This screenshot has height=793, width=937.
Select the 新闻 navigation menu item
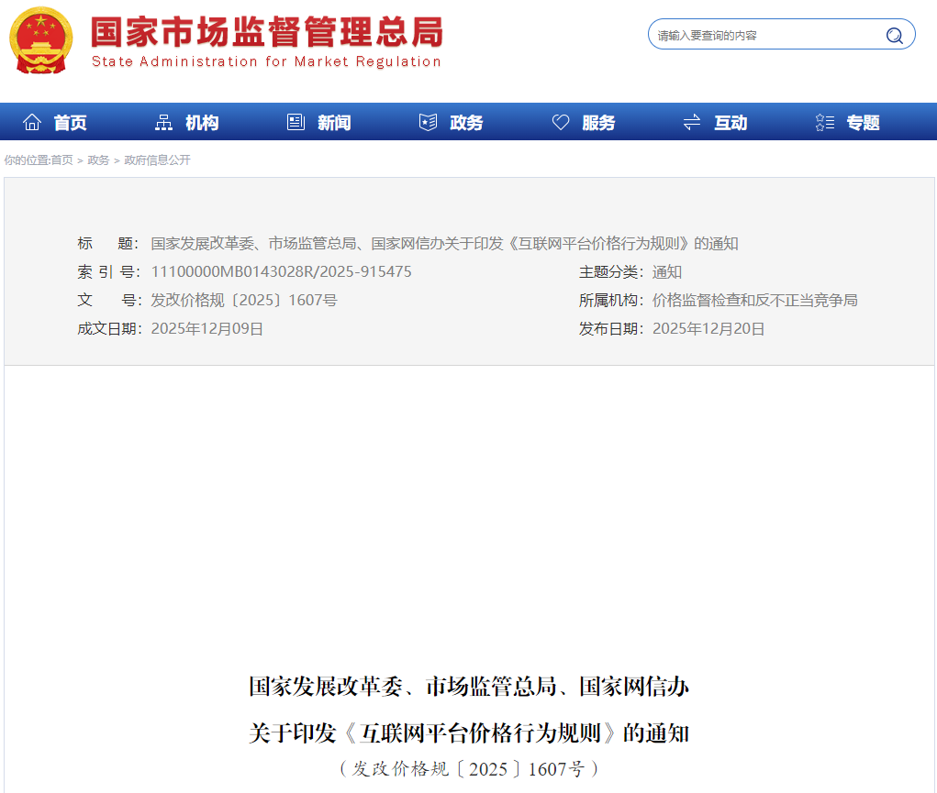coord(334,123)
